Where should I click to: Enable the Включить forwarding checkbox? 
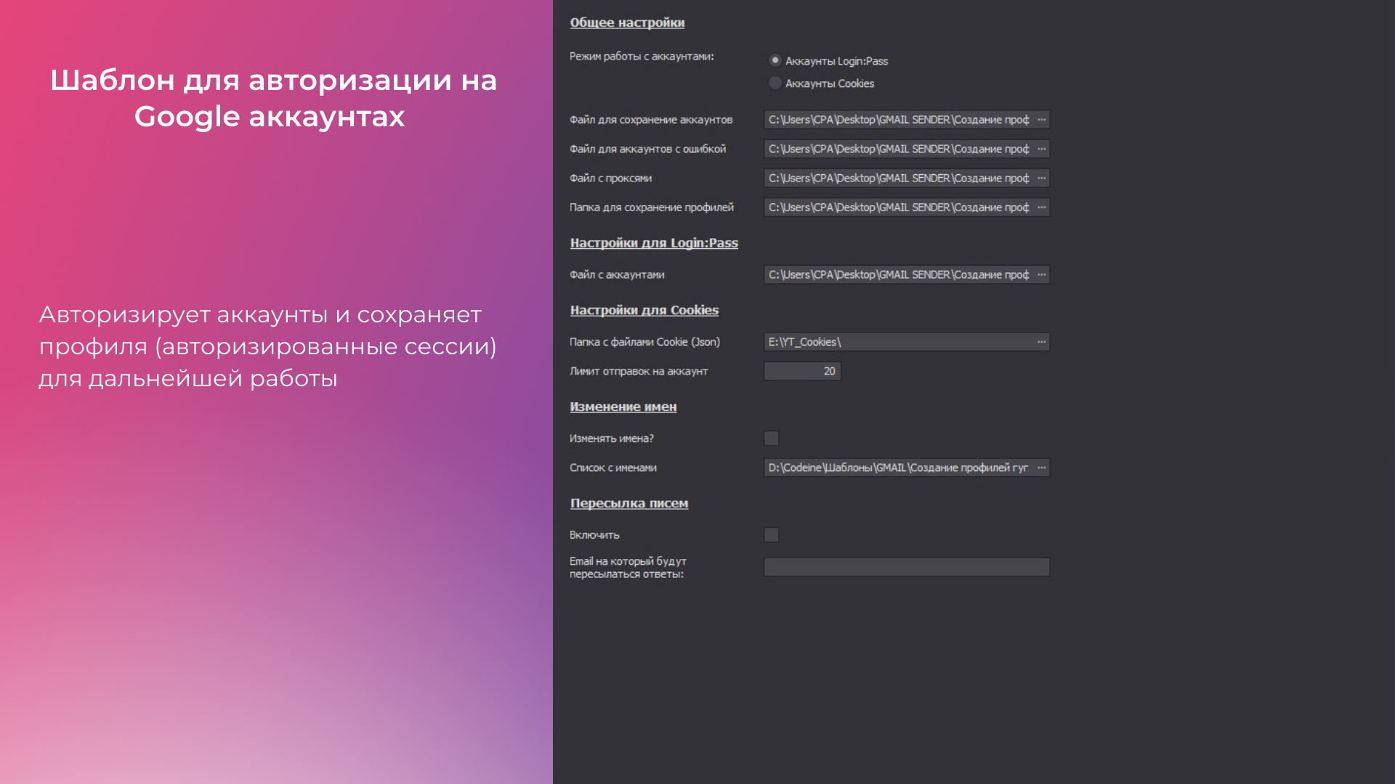pos(772,535)
